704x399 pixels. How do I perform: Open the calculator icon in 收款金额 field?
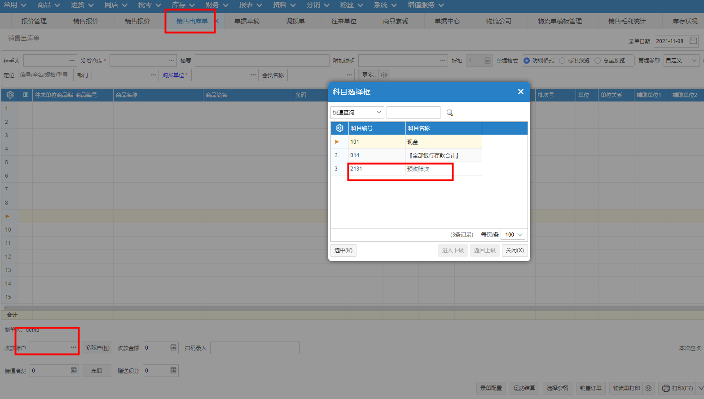[173, 348]
